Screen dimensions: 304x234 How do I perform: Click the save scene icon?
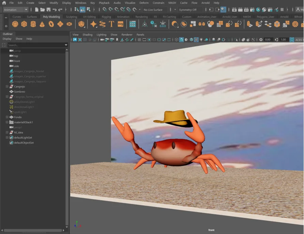click(48, 10)
